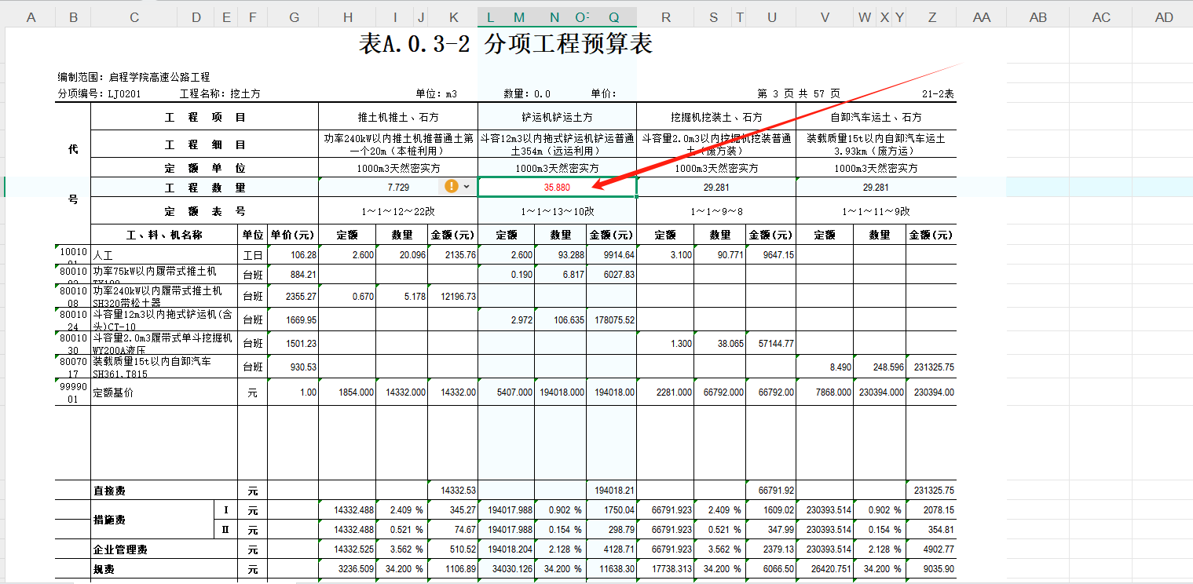Screen dimensions: 1193x584
Task: Select the 248.596 quantity cell
Action: [x=880, y=367]
